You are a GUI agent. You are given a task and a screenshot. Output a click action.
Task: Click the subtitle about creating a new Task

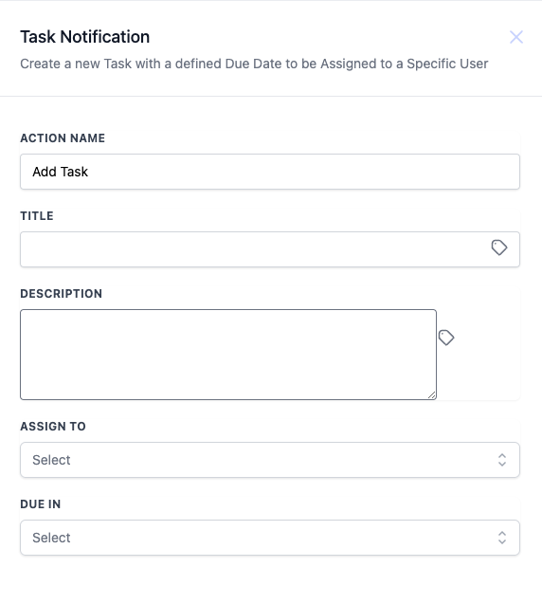point(254,64)
